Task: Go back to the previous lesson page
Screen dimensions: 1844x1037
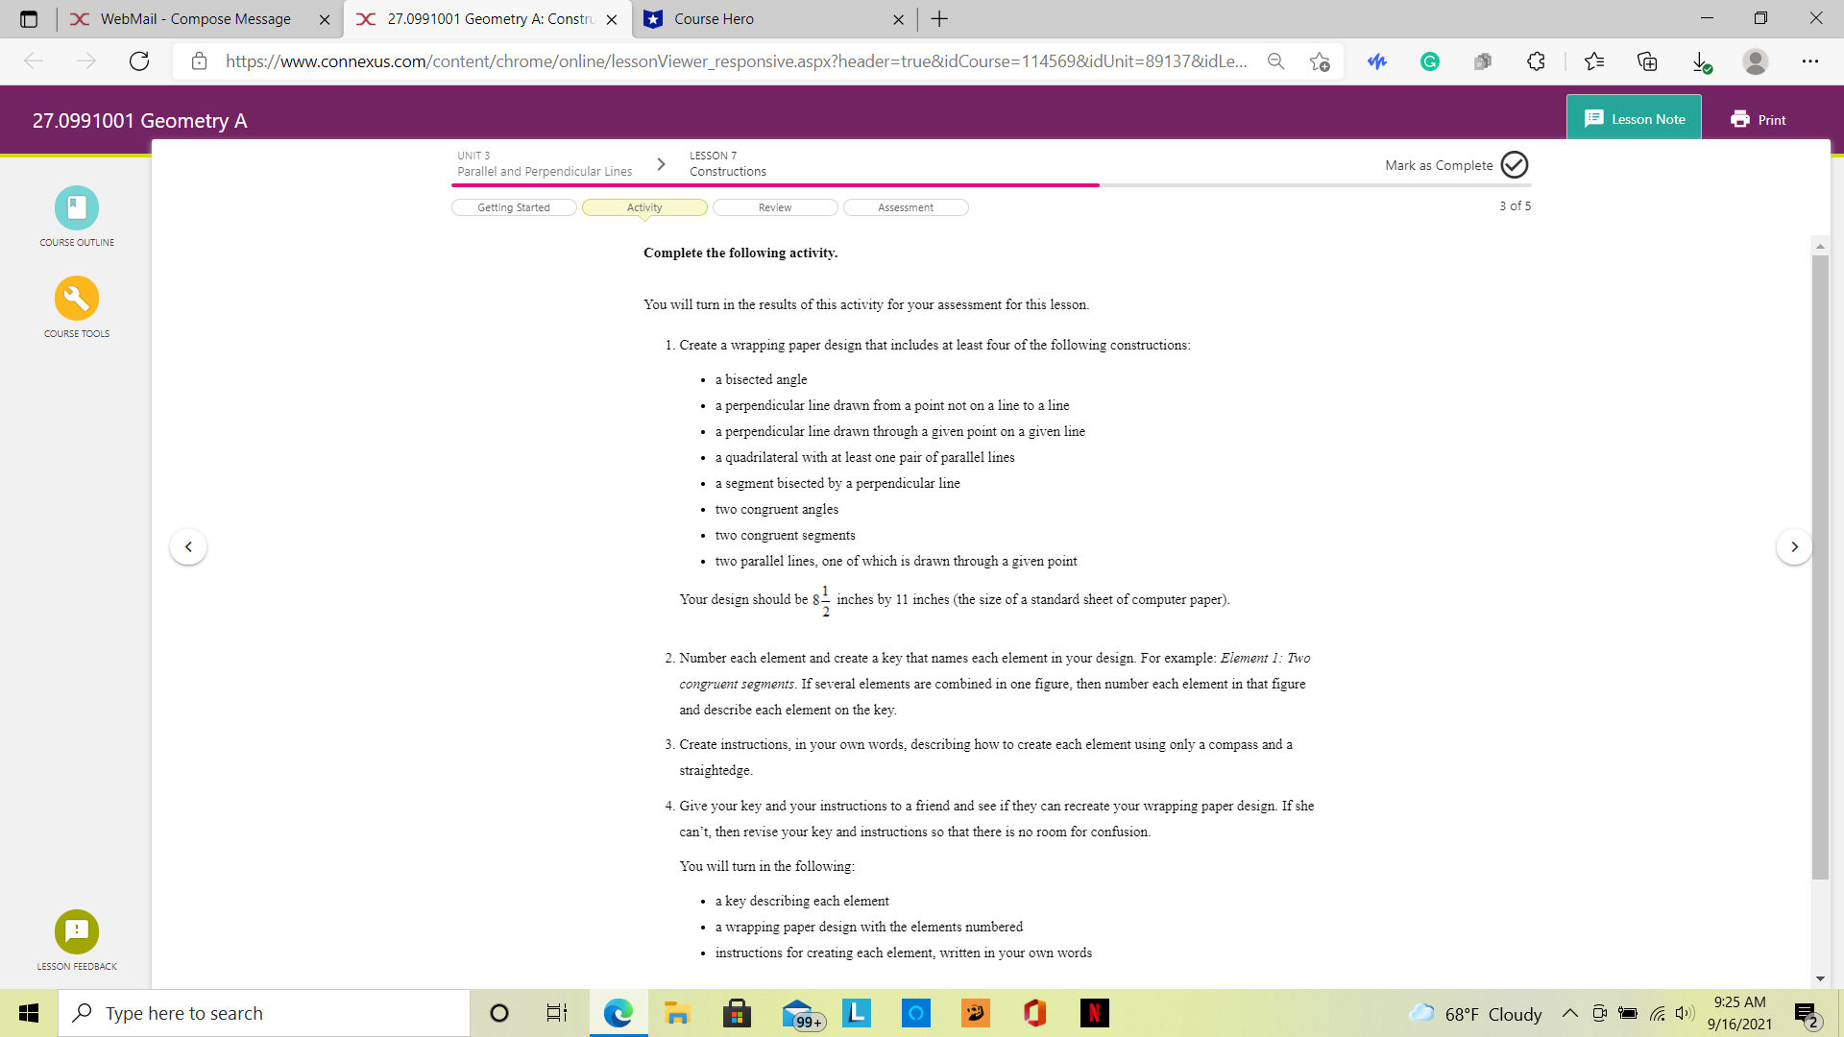Action: [188, 546]
